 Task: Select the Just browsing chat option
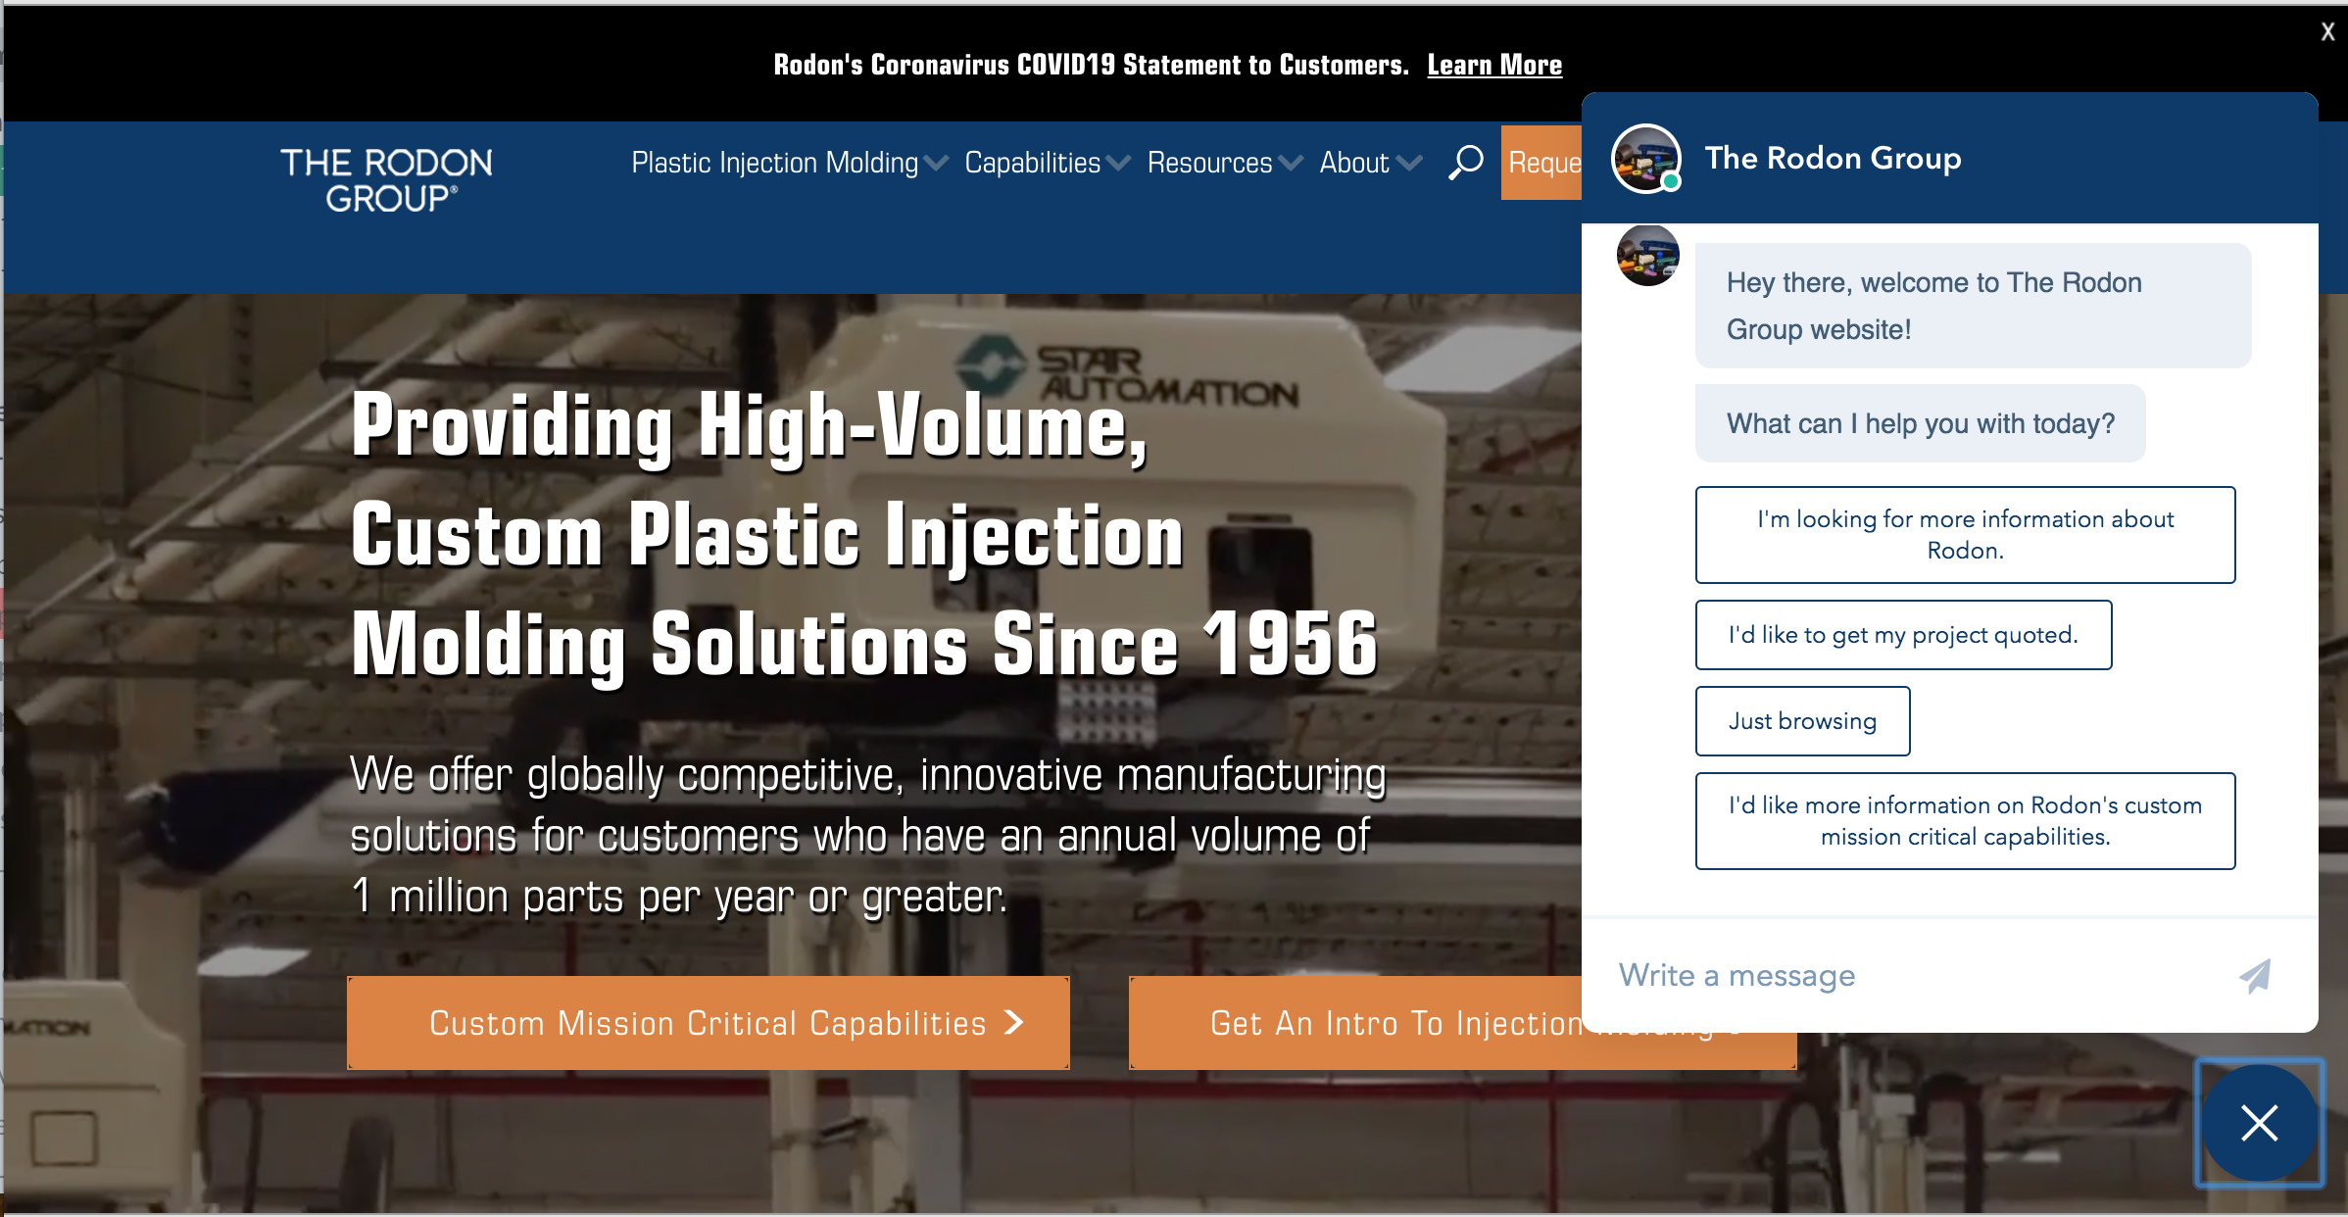(1800, 720)
